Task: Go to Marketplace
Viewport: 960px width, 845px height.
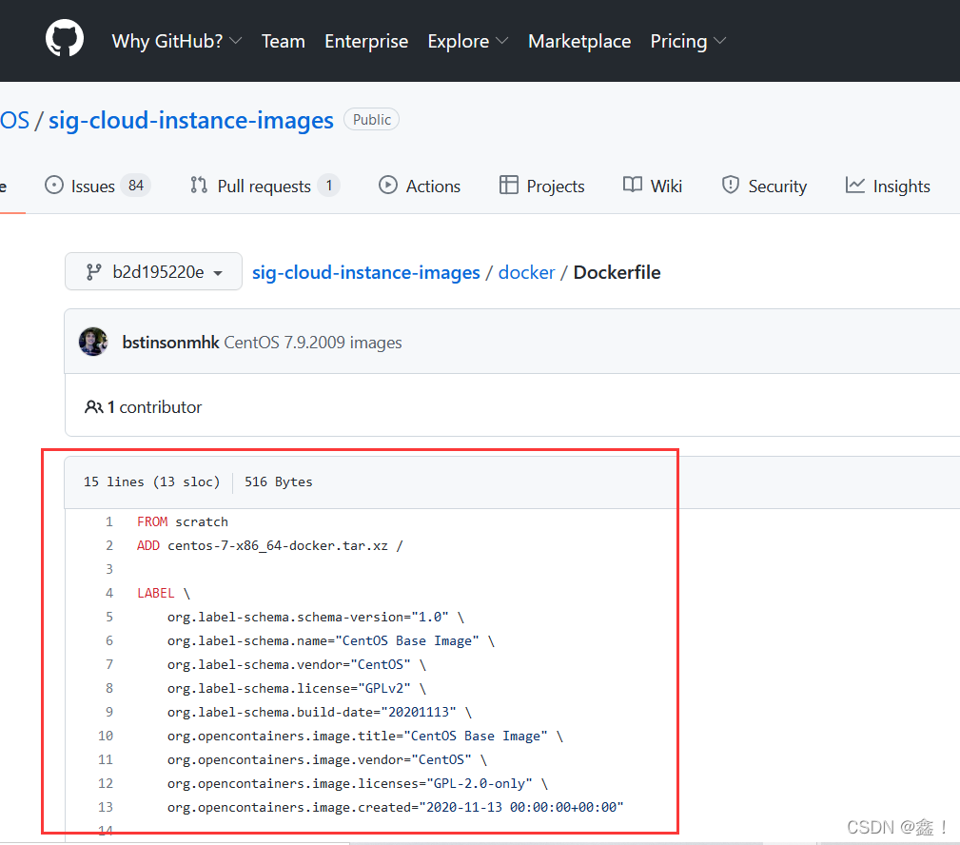Action: click(579, 41)
